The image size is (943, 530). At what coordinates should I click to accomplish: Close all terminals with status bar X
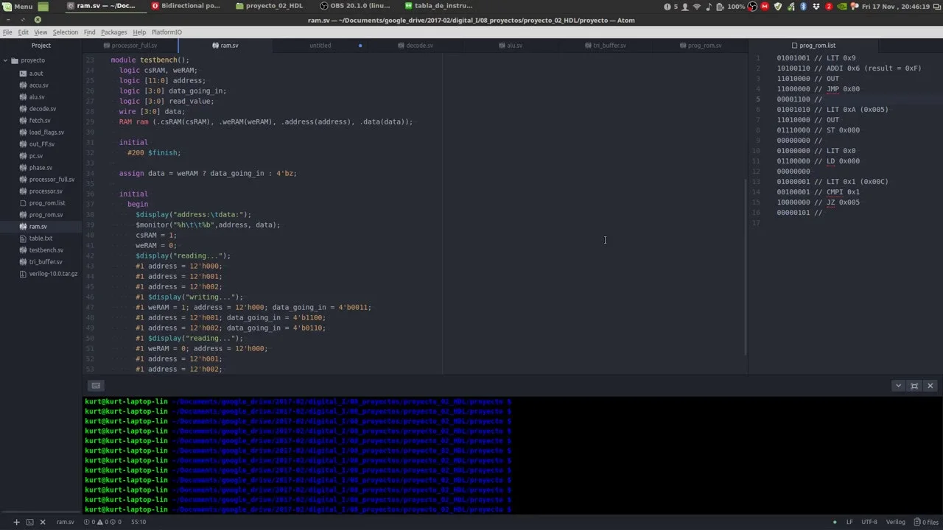click(x=42, y=522)
